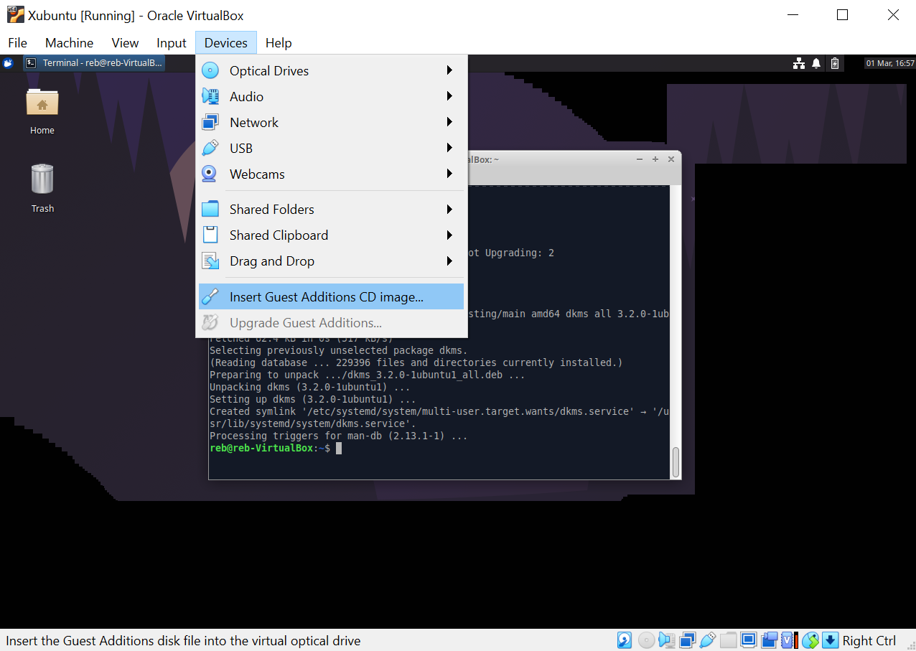Open the Machine menu
This screenshot has width=916, height=651.
pos(69,43)
